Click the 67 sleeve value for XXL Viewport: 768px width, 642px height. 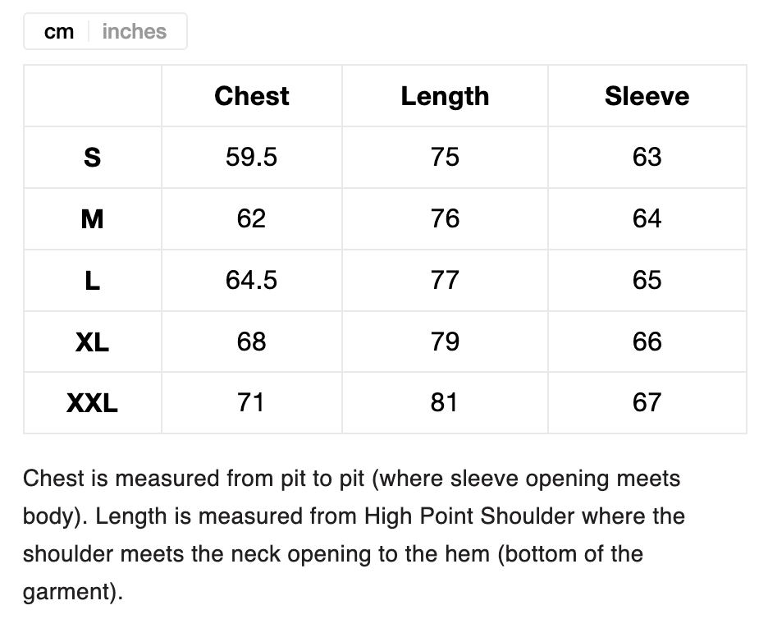tap(647, 402)
